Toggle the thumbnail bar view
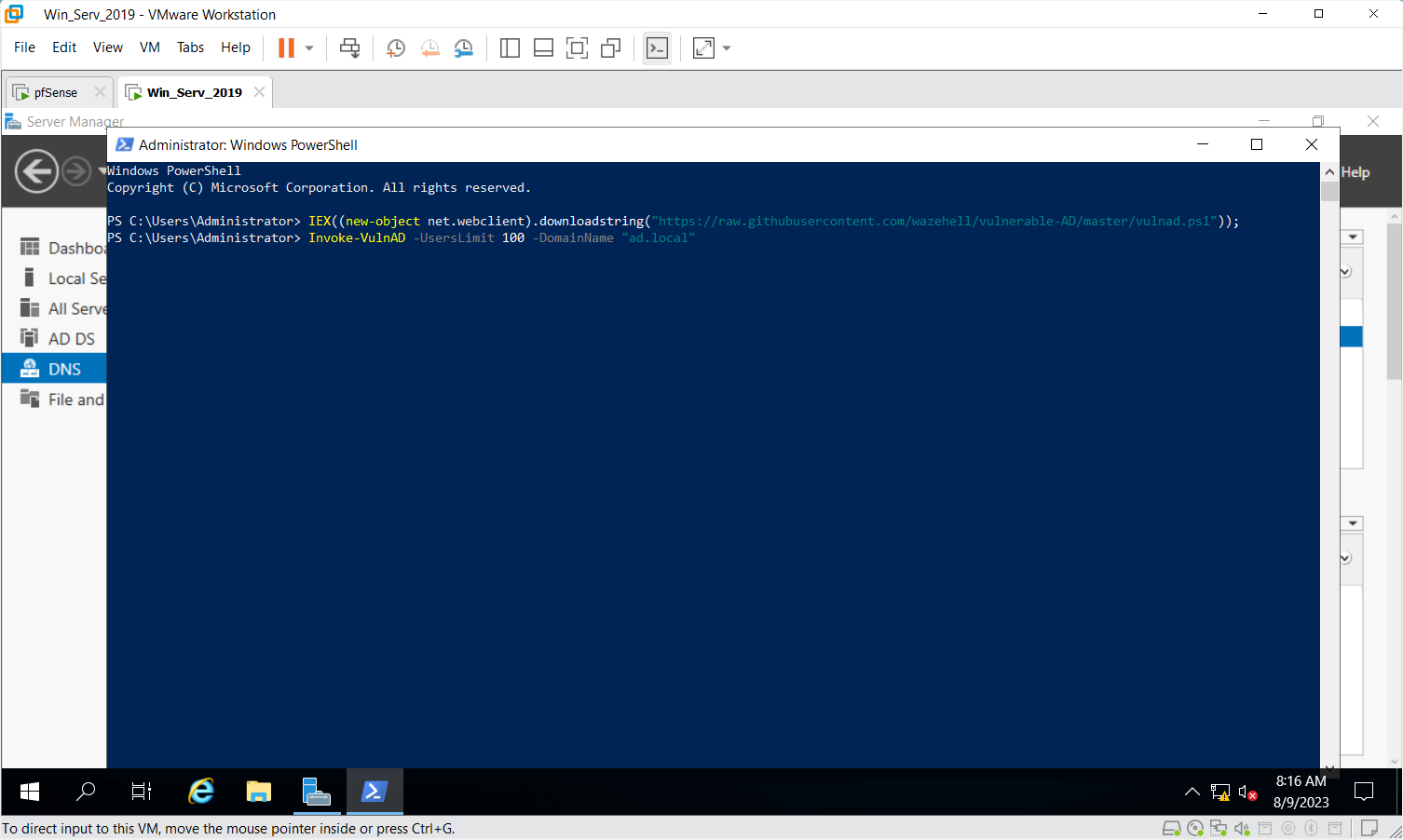This screenshot has width=1403, height=840. click(x=543, y=47)
